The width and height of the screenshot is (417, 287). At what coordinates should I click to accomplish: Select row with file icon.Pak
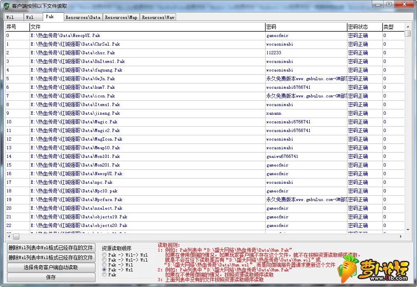click(x=205, y=96)
